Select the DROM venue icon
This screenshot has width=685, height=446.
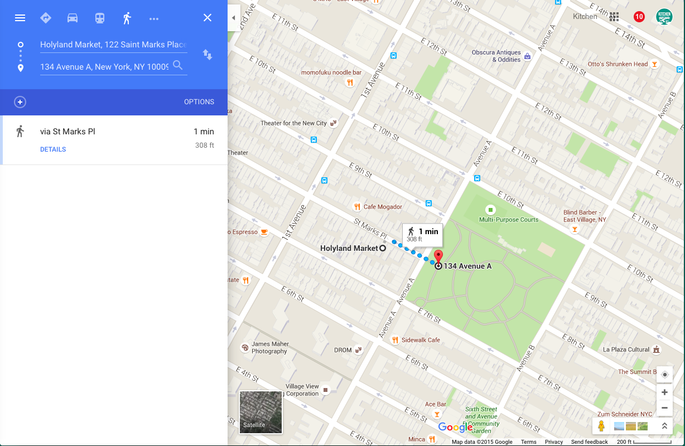(359, 350)
